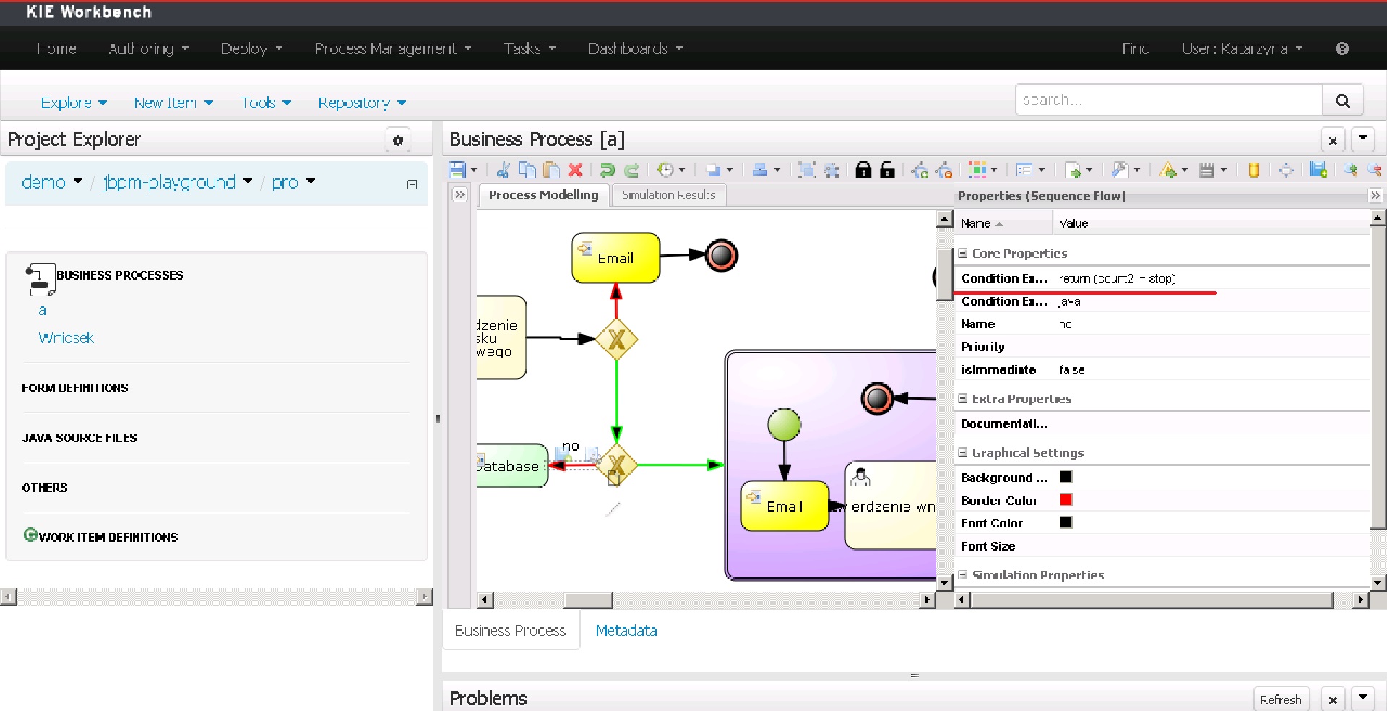Collapse the Extra Properties group

click(x=963, y=399)
